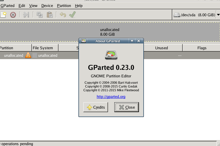
Task: Open the Device menu
Action: [47, 6]
